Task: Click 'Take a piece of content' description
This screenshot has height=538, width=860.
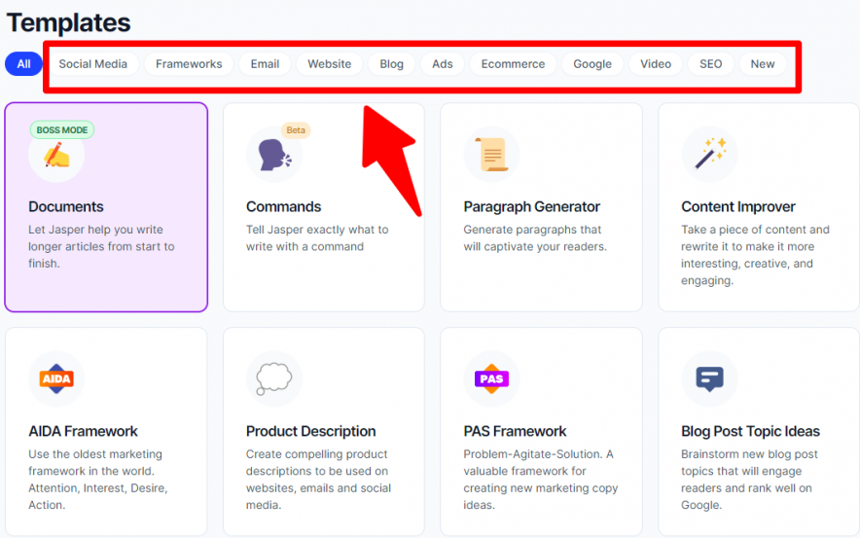Action: coord(755,255)
